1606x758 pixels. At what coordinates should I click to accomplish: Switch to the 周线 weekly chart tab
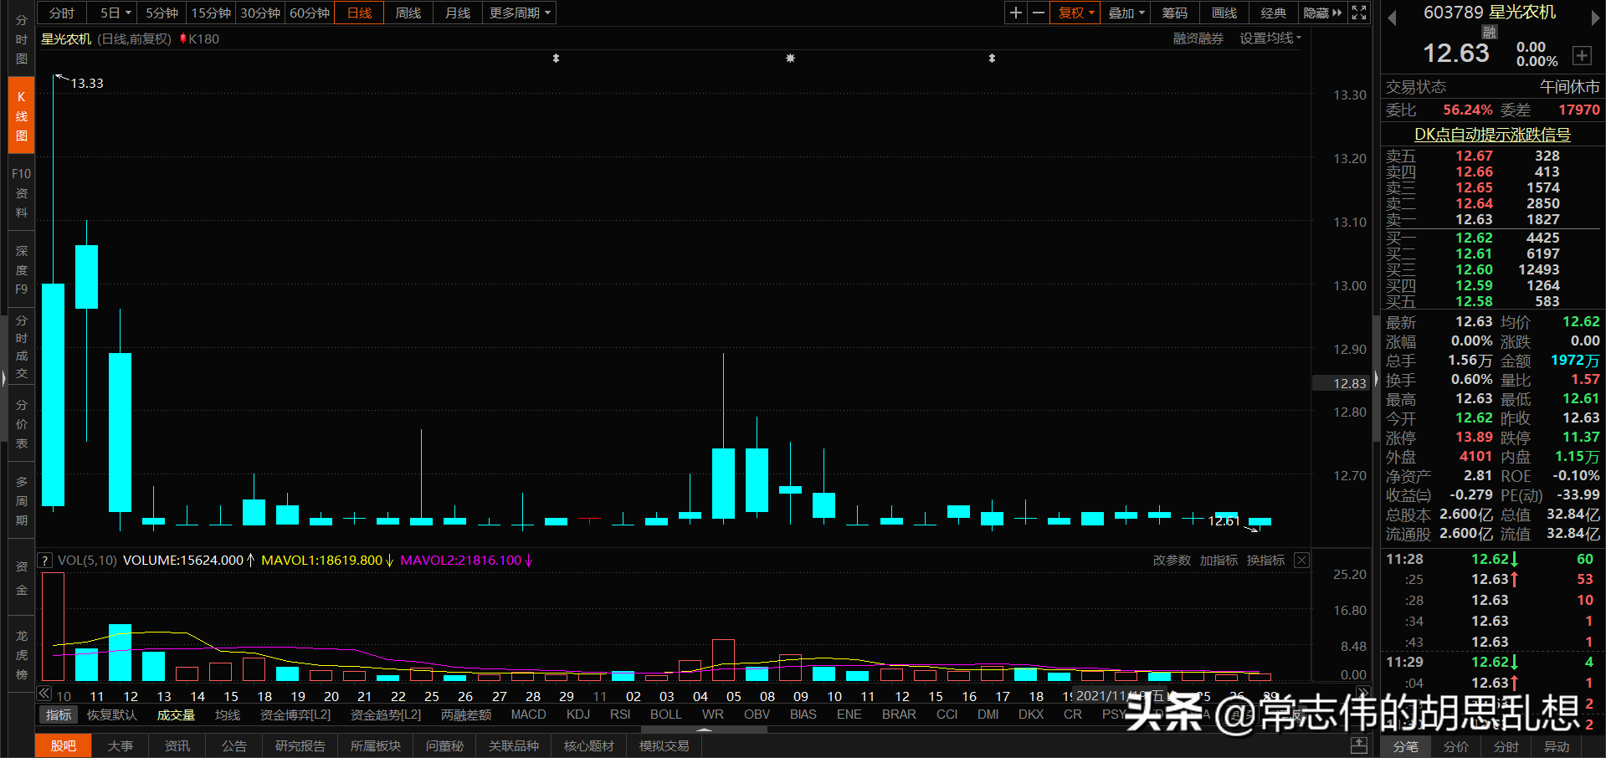(408, 13)
